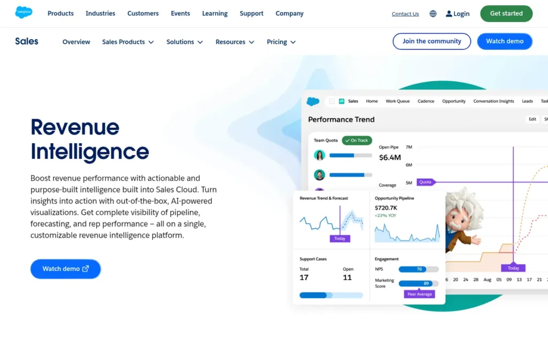Click the green Sales app icon in dashboard

341,101
